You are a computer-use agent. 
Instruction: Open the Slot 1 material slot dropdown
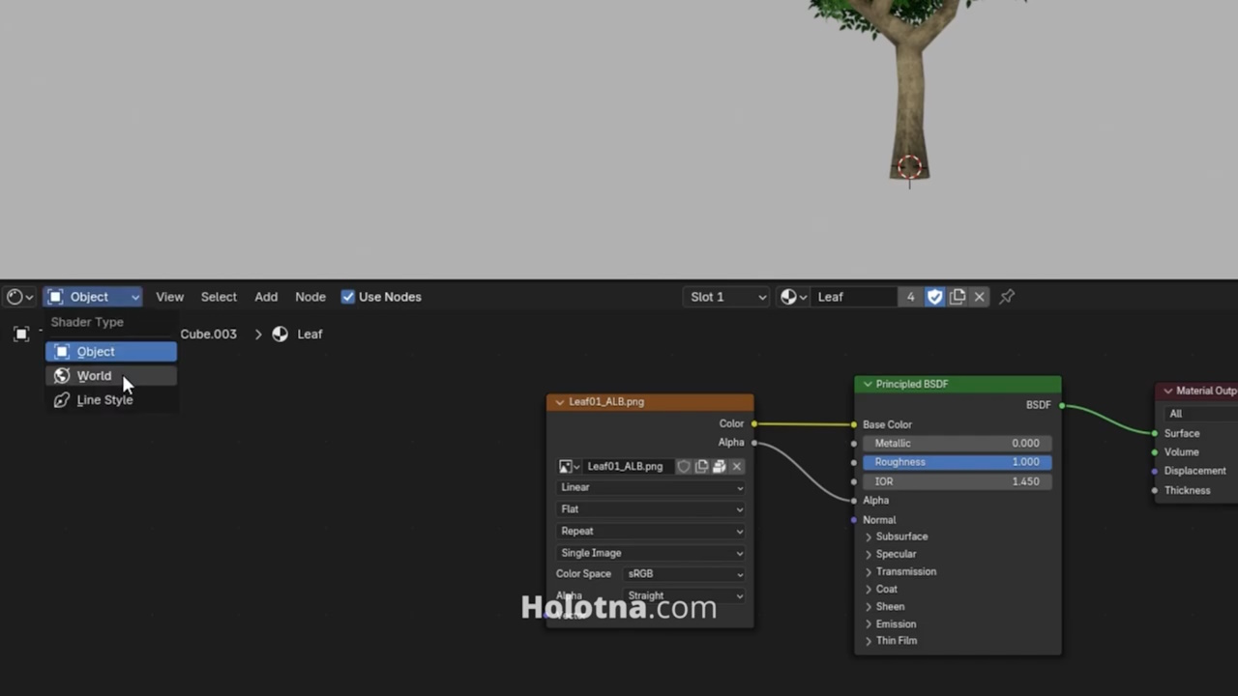(x=727, y=297)
